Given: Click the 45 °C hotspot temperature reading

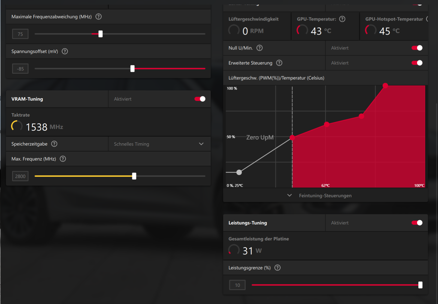Looking at the screenshot, I should [x=389, y=31].
